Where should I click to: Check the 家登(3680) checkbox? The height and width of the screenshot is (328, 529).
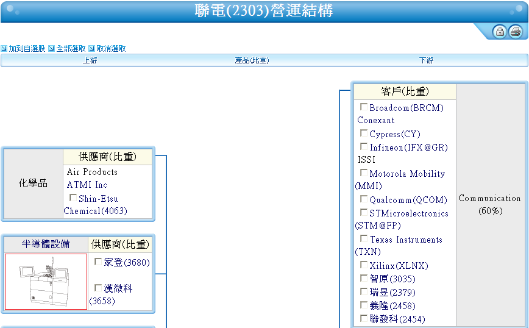[x=98, y=262]
